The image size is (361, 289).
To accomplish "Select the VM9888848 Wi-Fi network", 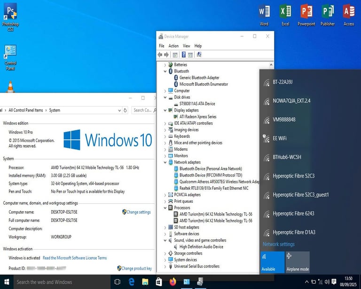I will tap(310, 120).
